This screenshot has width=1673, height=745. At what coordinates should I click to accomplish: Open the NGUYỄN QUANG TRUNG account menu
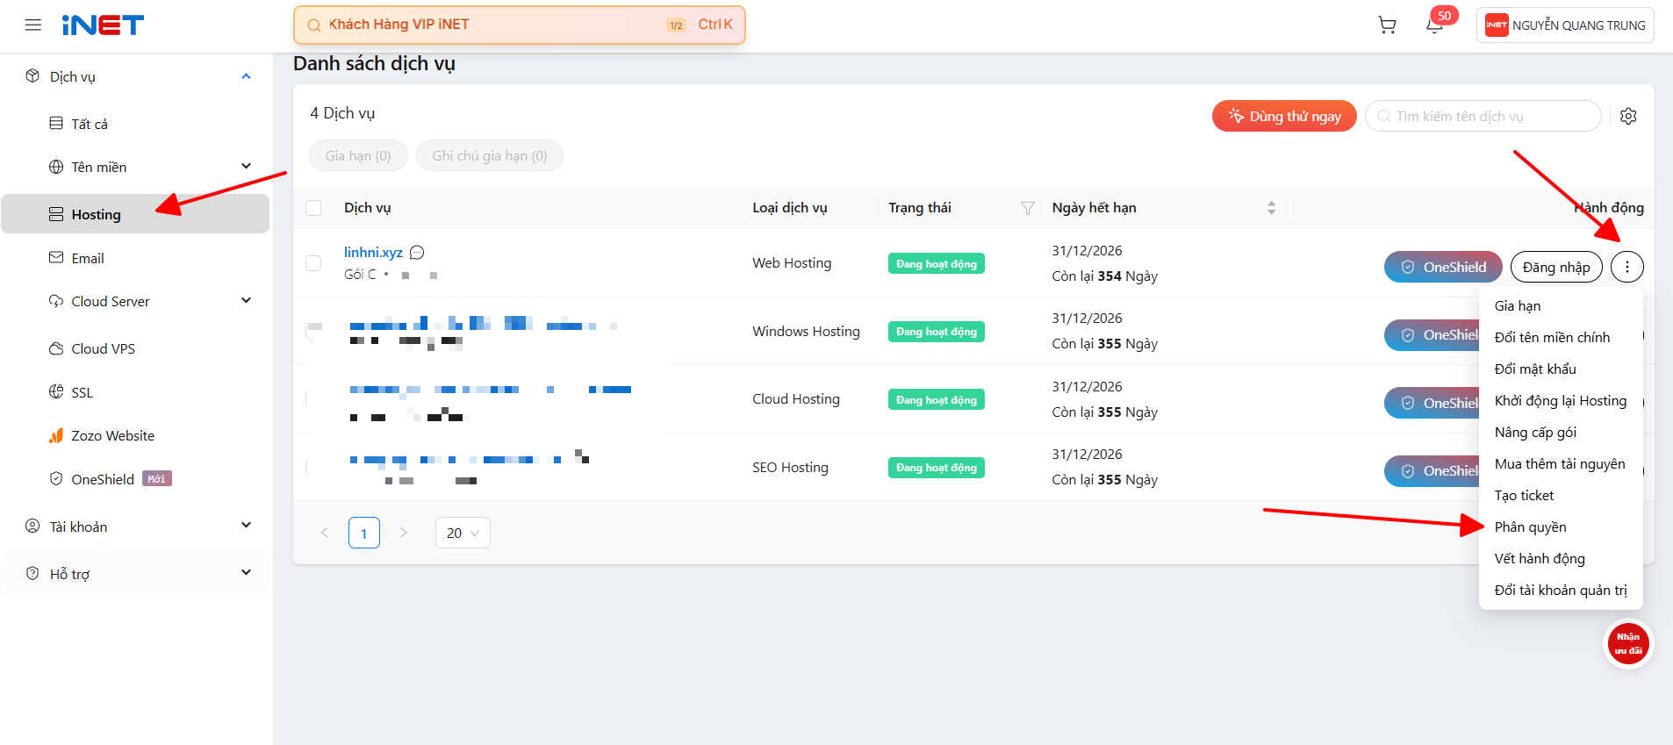point(1565,25)
